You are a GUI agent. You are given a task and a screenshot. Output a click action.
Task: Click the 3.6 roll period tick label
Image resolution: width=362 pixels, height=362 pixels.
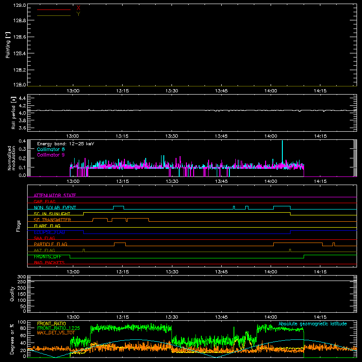point(22,128)
